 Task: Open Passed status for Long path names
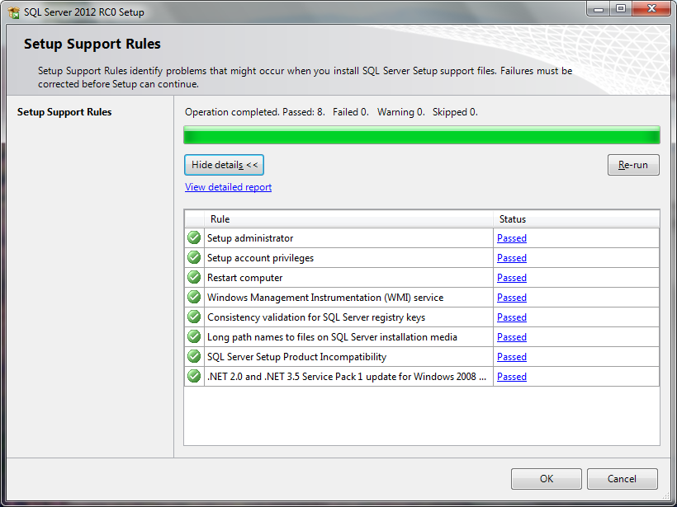512,337
